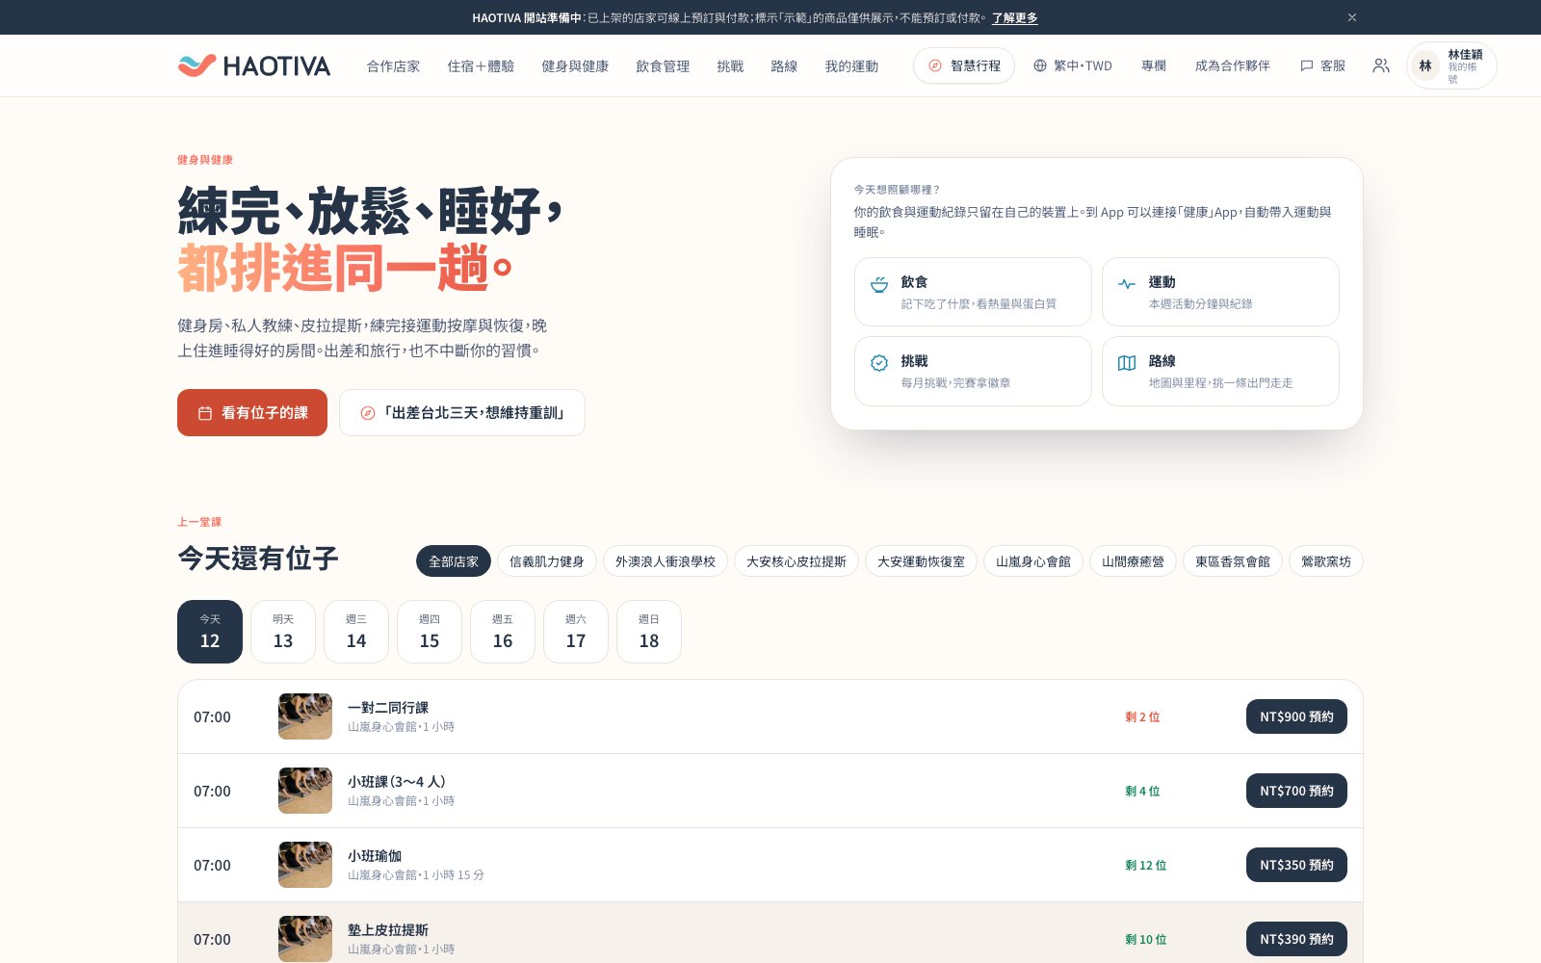Open the 智慧行程 planner button
This screenshot has height=963, width=1541.
(964, 65)
